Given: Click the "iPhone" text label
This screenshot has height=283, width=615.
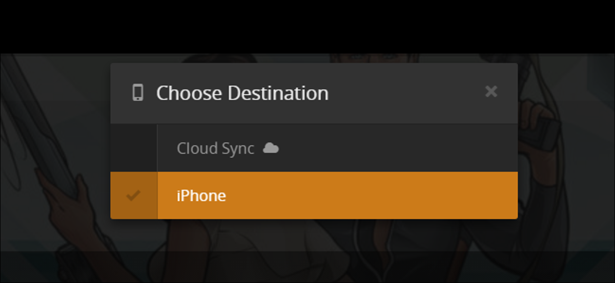Looking at the screenshot, I should click(201, 195).
